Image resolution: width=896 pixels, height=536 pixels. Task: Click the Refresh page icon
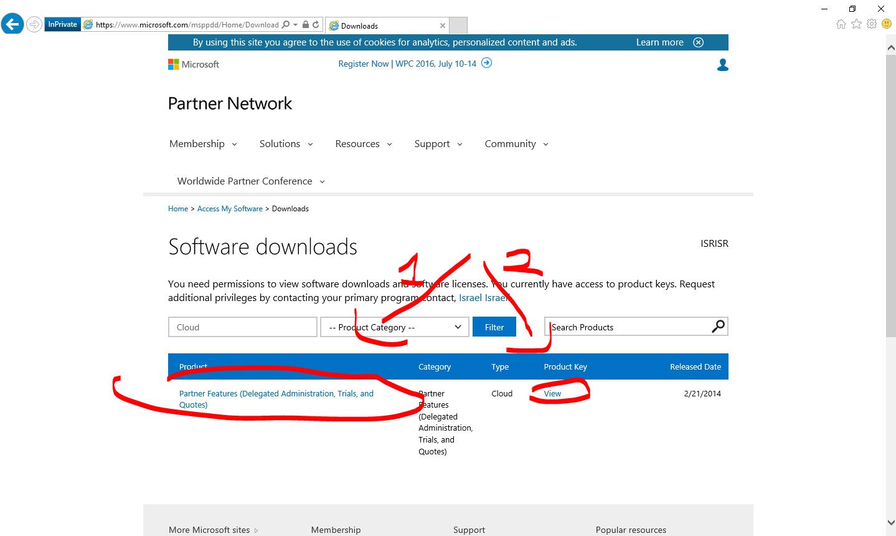(316, 25)
